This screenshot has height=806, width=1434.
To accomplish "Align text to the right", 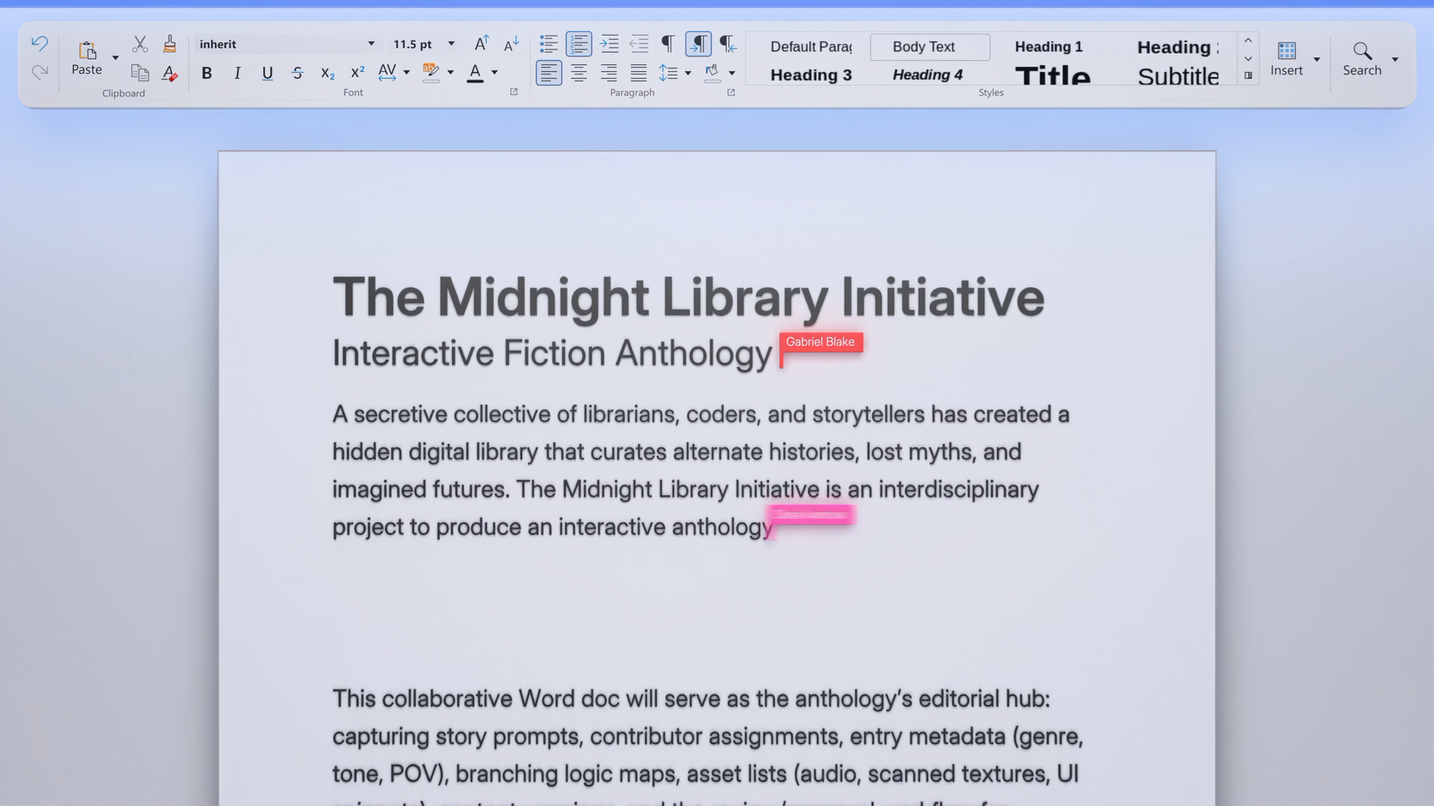I will [x=608, y=73].
